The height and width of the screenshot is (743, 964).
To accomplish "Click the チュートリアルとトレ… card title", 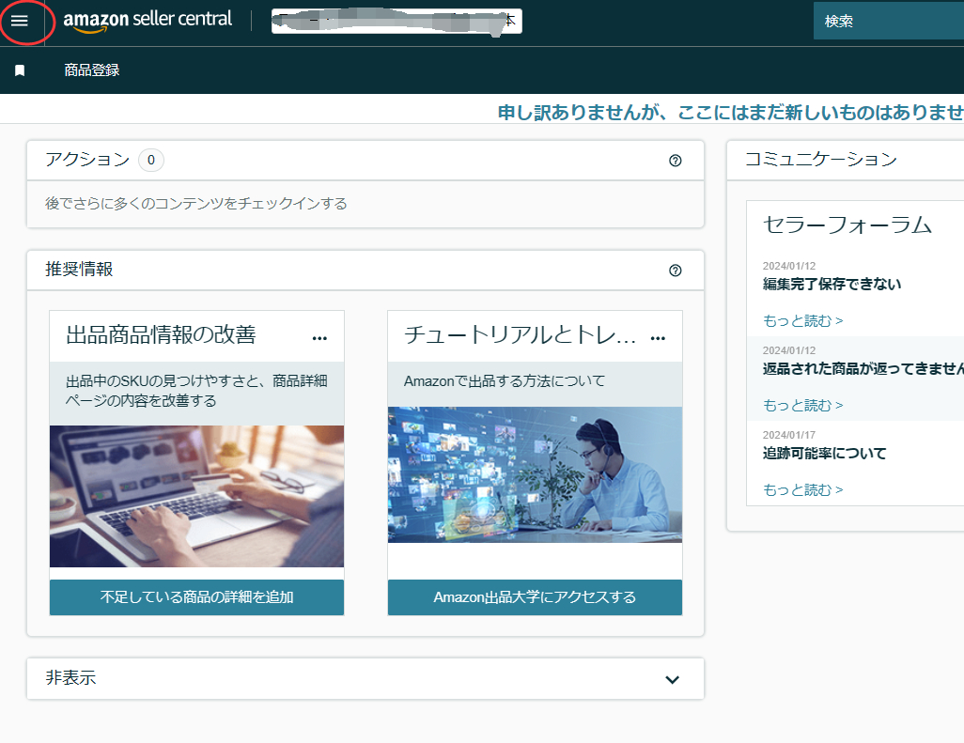I will pyautogui.click(x=521, y=334).
